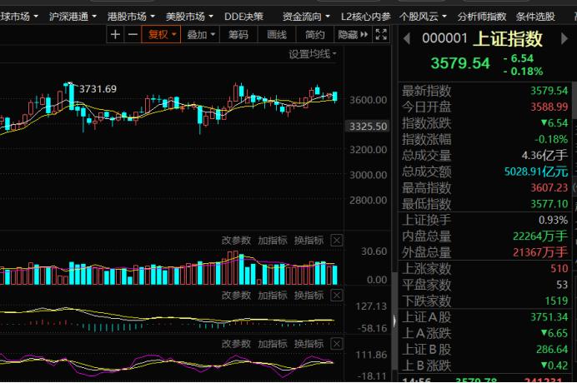Viewport: 577px width, 383px height.
Task: Toggle the 简约 simple mode
Action: click(x=314, y=34)
